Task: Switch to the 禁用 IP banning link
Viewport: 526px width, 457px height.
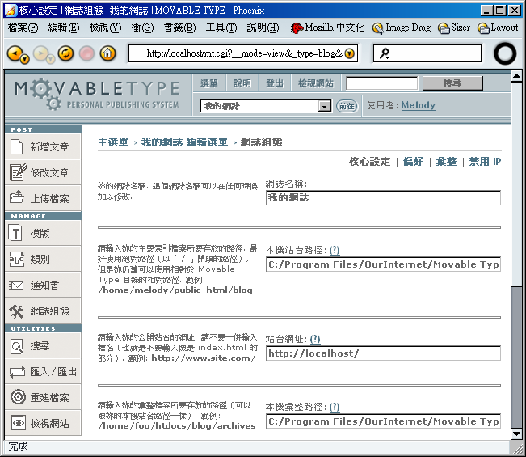Action: point(485,162)
